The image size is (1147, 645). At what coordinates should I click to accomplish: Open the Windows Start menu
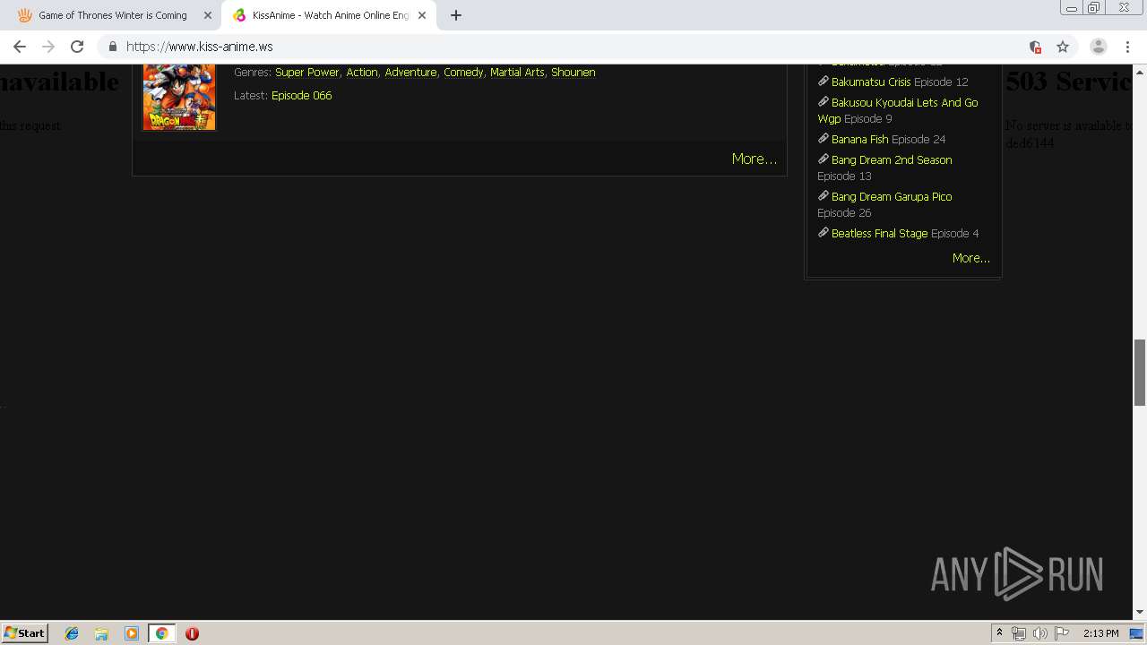click(x=25, y=632)
